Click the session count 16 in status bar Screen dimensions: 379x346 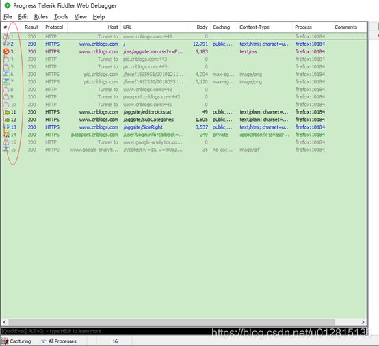(115, 341)
